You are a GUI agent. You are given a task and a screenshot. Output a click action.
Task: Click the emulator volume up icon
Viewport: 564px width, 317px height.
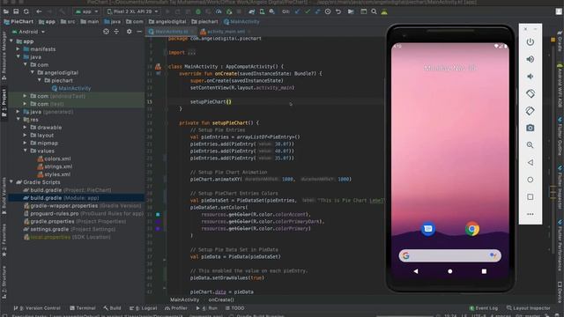pyautogui.click(x=531, y=59)
